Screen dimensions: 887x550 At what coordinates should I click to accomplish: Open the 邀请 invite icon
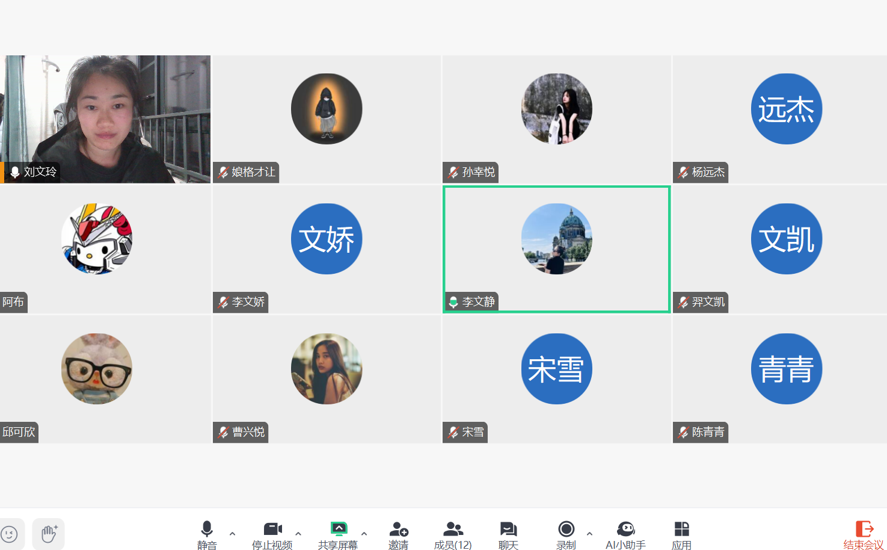pyautogui.click(x=398, y=535)
